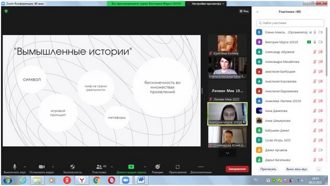Collapse participants panel with top chevron
Viewport: 330px width, 186px height.
[x=257, y=12]
